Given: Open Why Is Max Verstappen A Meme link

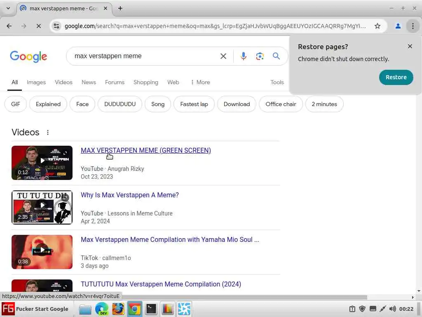Looking at the screenshot, I should [130, 195].
